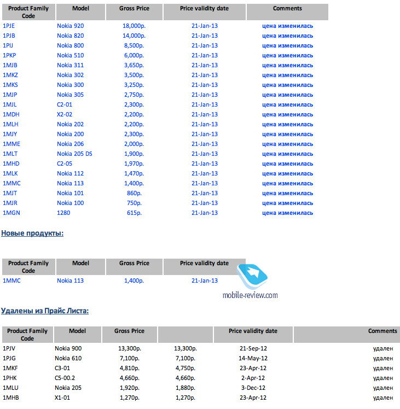
Task: Select the Nokia 800 model cell
Action: click(70, 45)
